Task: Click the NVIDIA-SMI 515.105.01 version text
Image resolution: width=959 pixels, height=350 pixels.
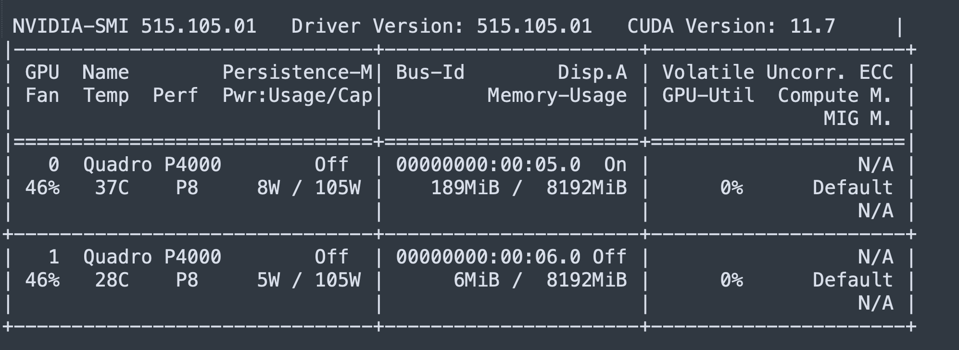Action: (x=134, y=26)
